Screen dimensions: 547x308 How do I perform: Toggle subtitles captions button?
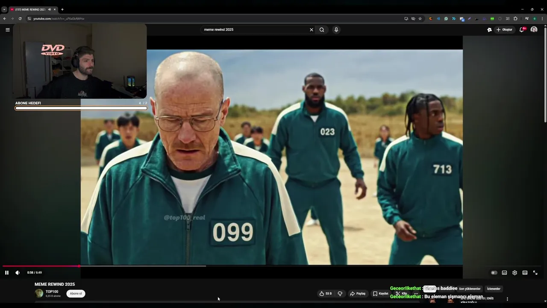pos(504,272)
